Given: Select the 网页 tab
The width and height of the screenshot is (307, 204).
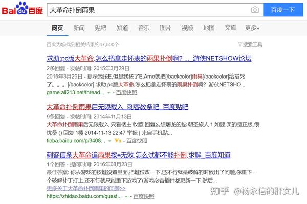Looking at the screenshot, I should [57, 28].
